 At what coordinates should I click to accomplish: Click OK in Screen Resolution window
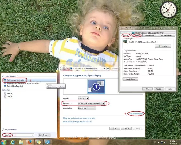(115, 128)
